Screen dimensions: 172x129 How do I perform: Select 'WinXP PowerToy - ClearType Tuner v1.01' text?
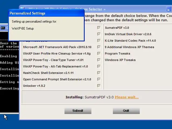click(53, 60)
